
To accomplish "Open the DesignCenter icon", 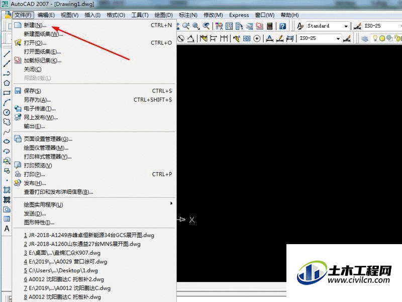I will (x=229, y=26).
